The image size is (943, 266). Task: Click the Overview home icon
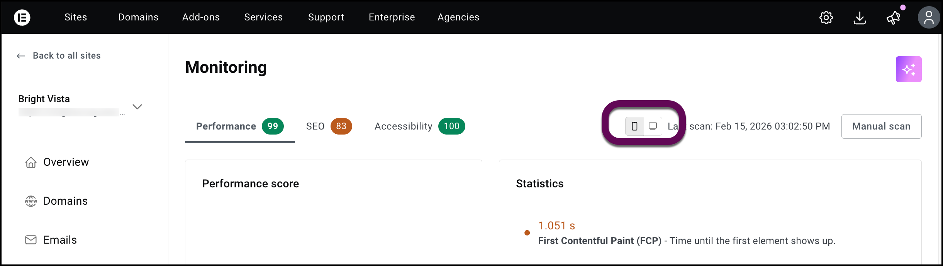click(31, 162)
